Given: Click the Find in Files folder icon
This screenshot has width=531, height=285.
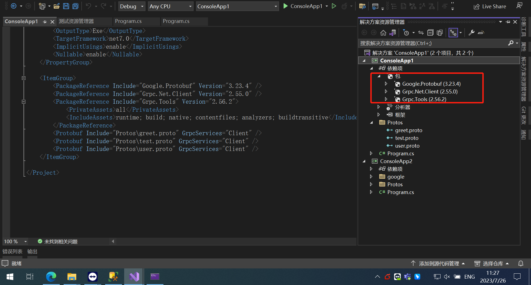Looking at the screenshot, I should [x=362, y=6].
